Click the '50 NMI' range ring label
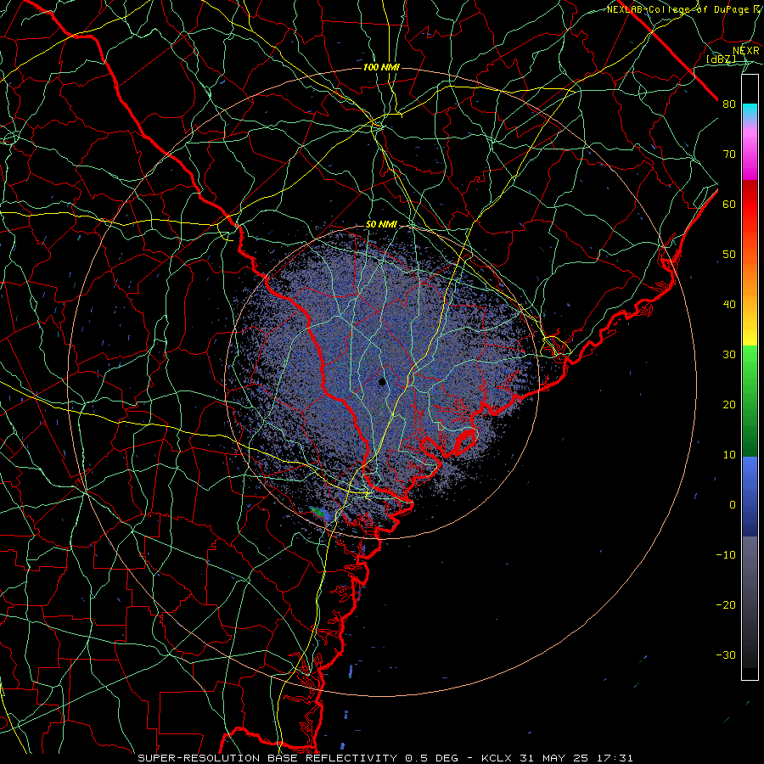Image resolution: width=764 pixels, height=764 pixels. click(381, 225)
